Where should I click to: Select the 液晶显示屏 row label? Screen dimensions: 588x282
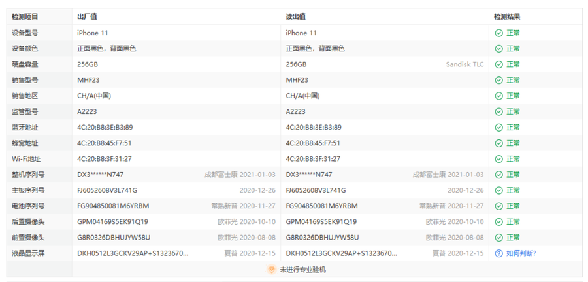tap(28, 253)
